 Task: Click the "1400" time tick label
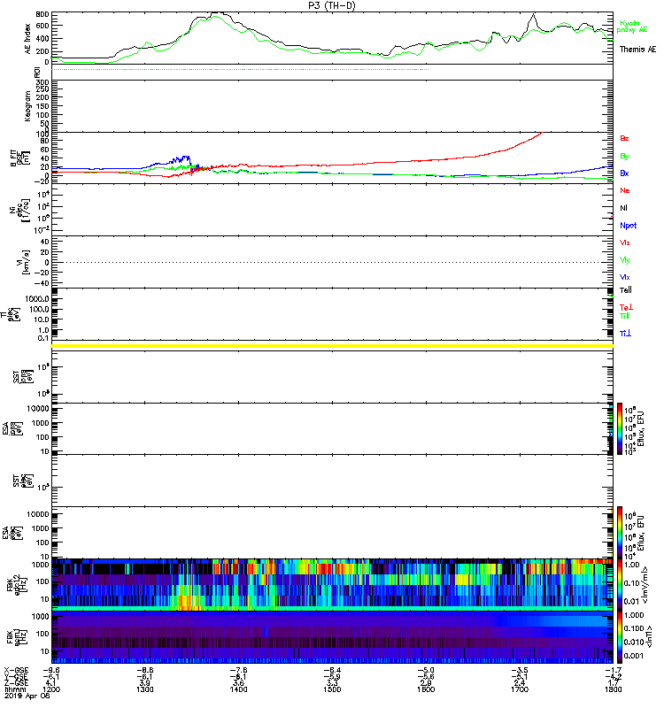click(x=238, y=689)
